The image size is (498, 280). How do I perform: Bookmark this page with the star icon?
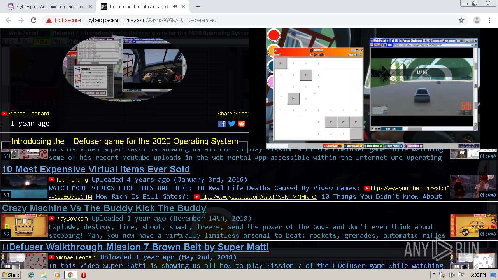(461, 20)
